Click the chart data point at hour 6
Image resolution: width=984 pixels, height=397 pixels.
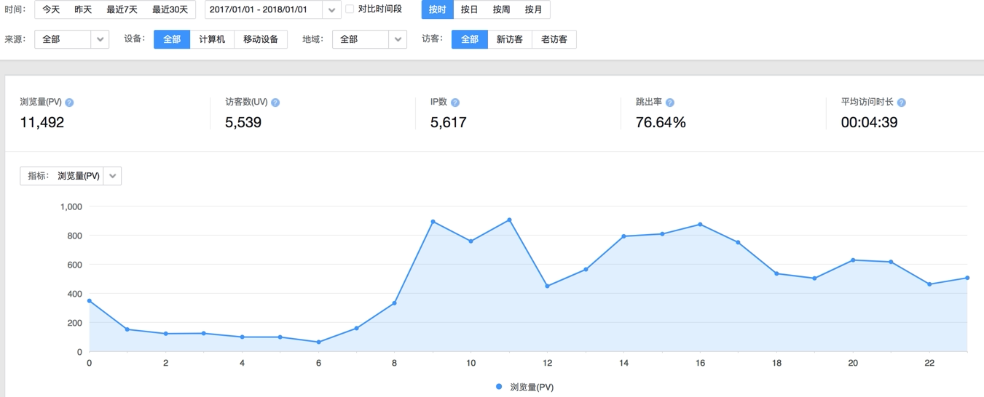[x=318, y=342]
